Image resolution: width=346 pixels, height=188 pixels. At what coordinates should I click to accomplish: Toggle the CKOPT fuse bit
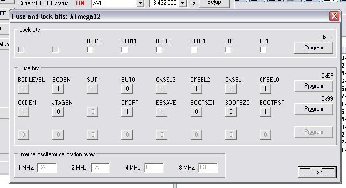pyautogui.click(x=127, y=112)
